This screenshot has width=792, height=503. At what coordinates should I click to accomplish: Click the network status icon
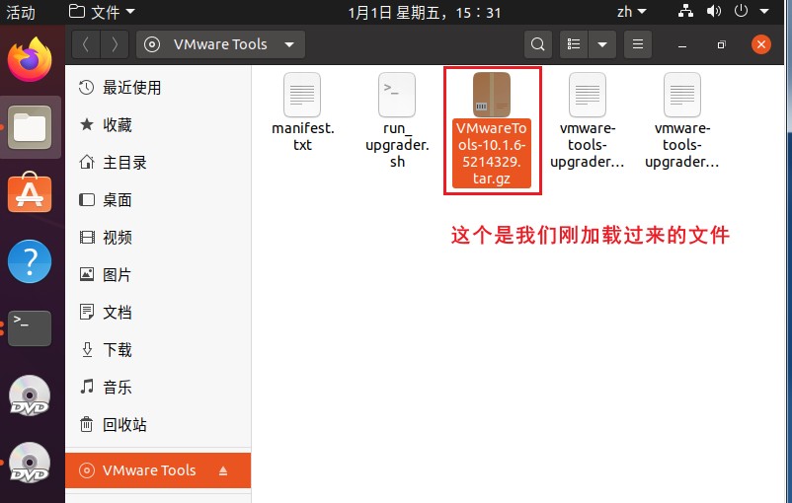[685, 11]
